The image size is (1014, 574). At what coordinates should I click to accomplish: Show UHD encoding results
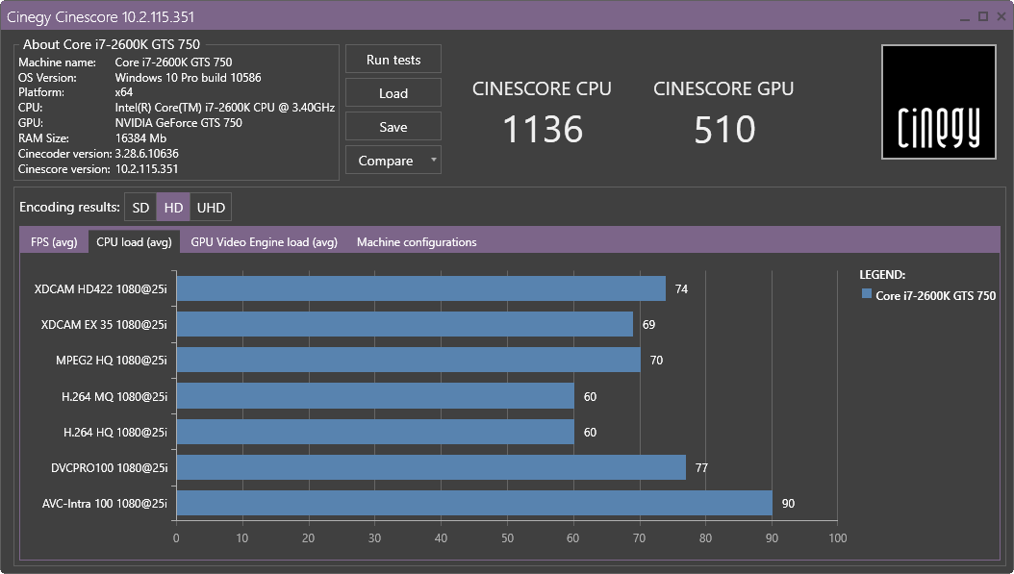tap(211, 208)
